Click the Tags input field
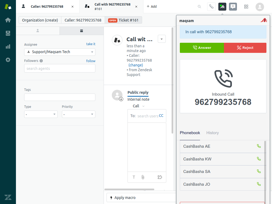 pos(60,97)
